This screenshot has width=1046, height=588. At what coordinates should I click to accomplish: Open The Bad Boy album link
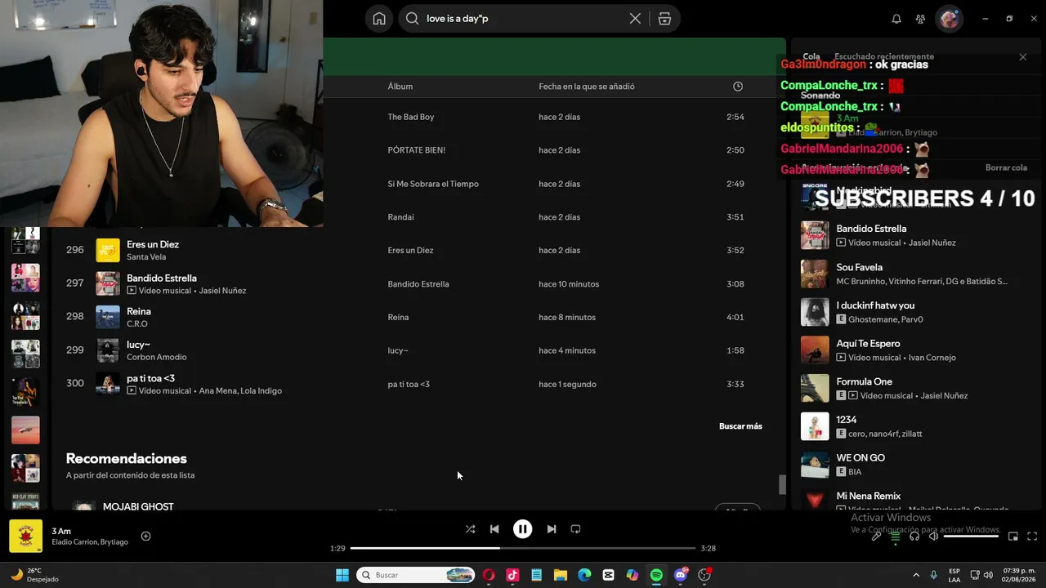[411, 117]
